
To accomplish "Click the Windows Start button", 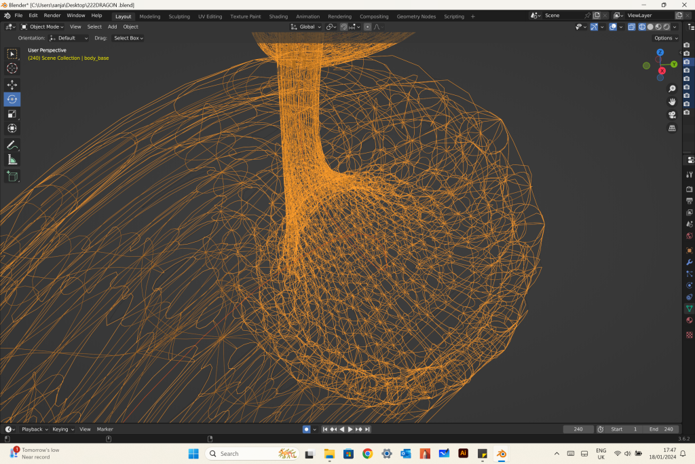I will point(193,454).
